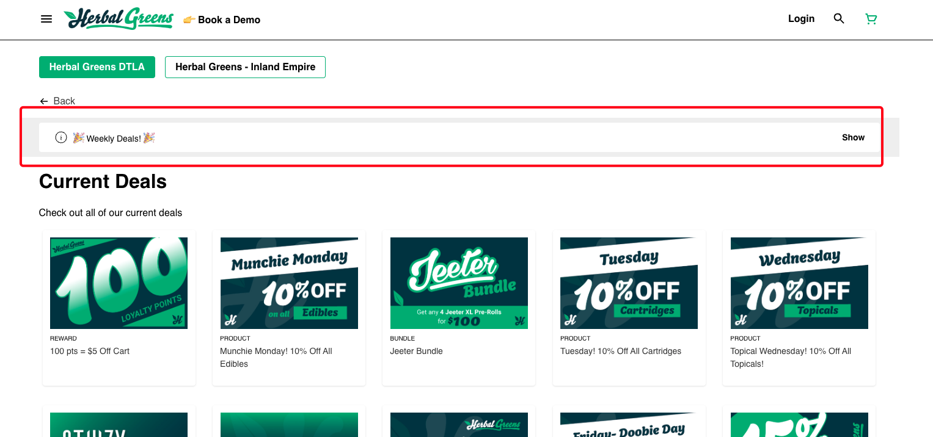
Task: Click 'Munchie Monday! 10% Off All Edibles' title
Action: pos(276,358)
